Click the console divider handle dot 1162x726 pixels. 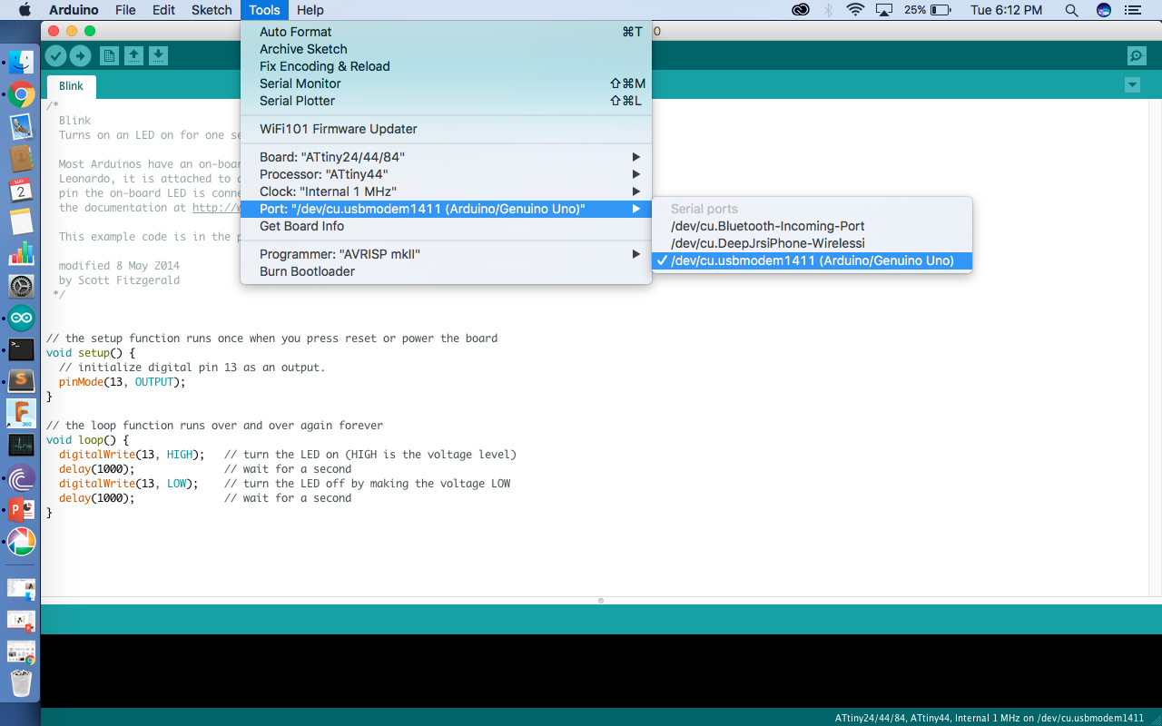(x=600, y=601)
